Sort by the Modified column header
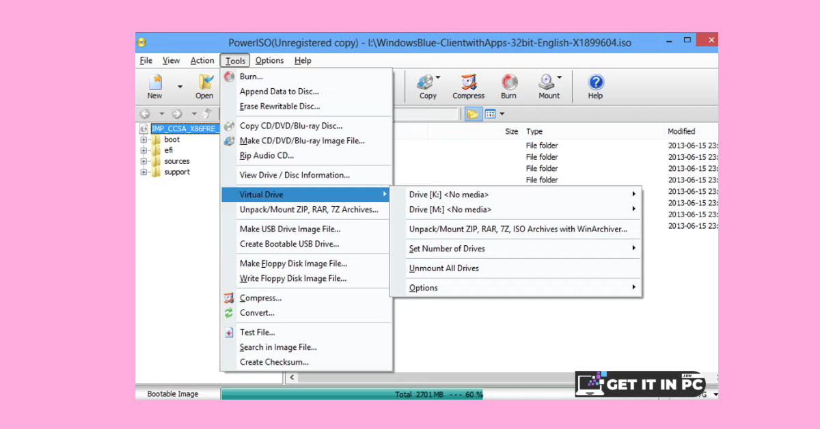820x429 pixels. pyautogui.click(x=681, y=131)
